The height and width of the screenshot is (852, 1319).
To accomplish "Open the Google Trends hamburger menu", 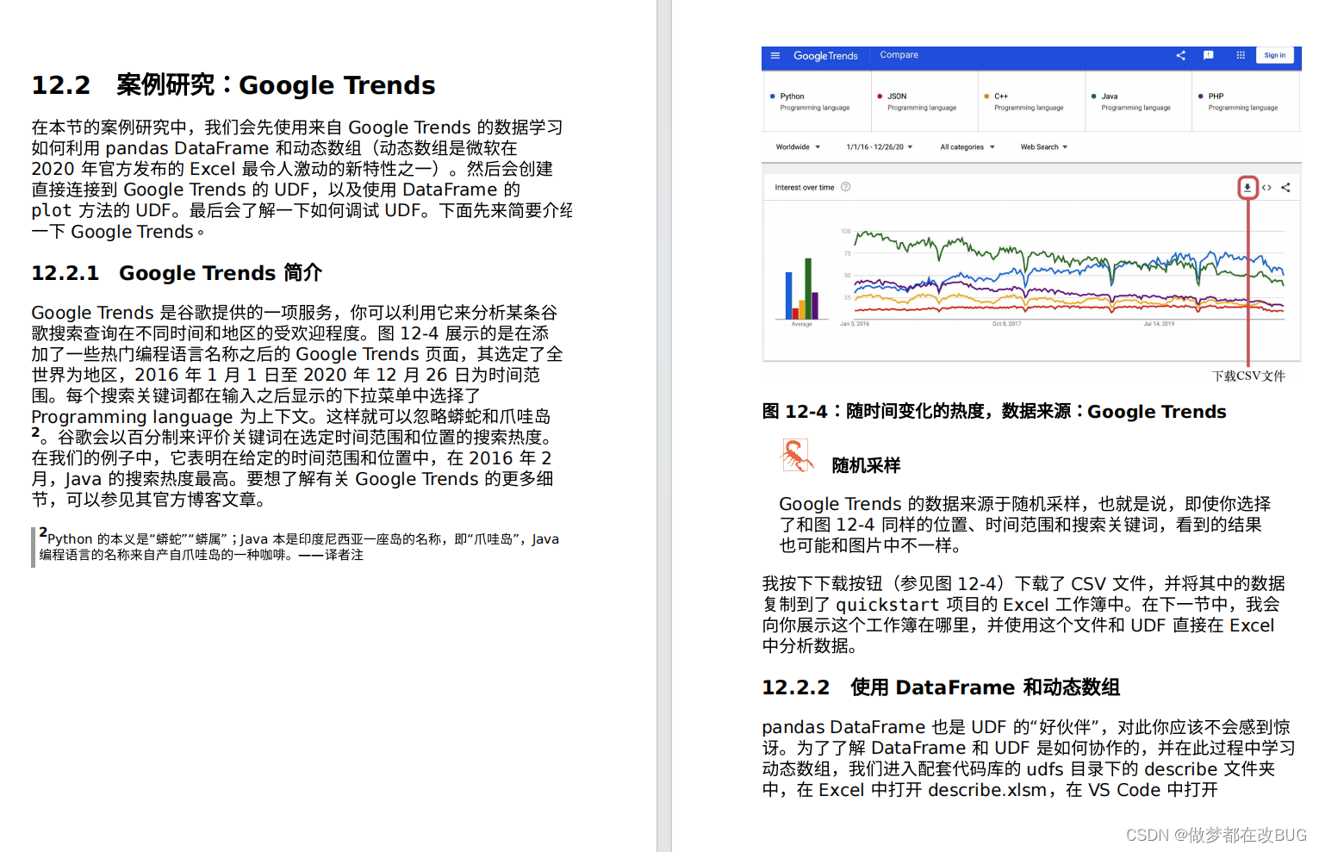I will coord(775,55).
